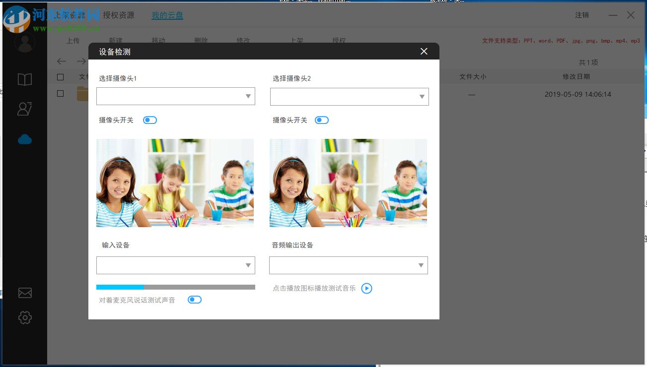The width and height of the screenshot is (647, 367).
Task: Switch to 授权资源 tab
Action: point(119,15)
